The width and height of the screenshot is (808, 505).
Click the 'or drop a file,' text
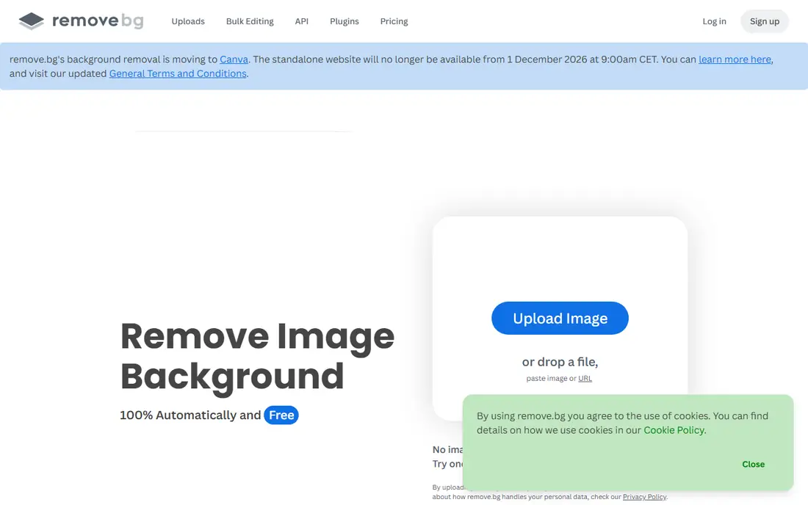click(560, 362)
